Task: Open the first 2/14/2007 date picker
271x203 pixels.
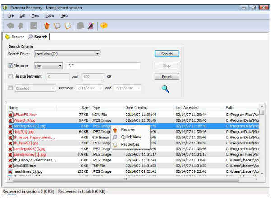Action: coord(89,88)
